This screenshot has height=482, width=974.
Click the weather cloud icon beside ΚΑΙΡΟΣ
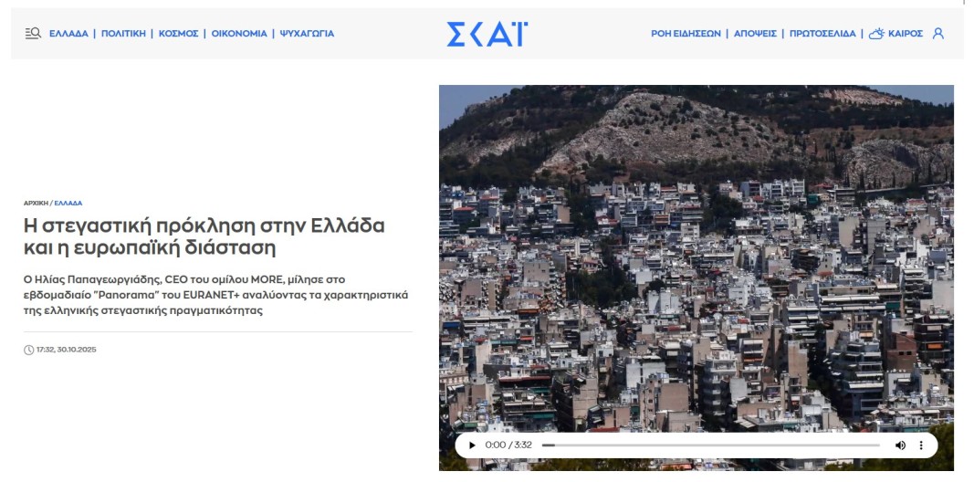tap(876, 34)
